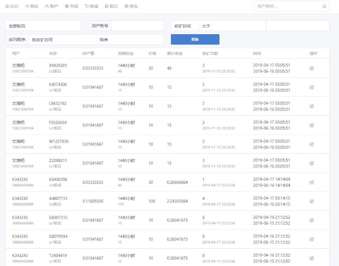Click the blue 查询 button

click(195, 39)
